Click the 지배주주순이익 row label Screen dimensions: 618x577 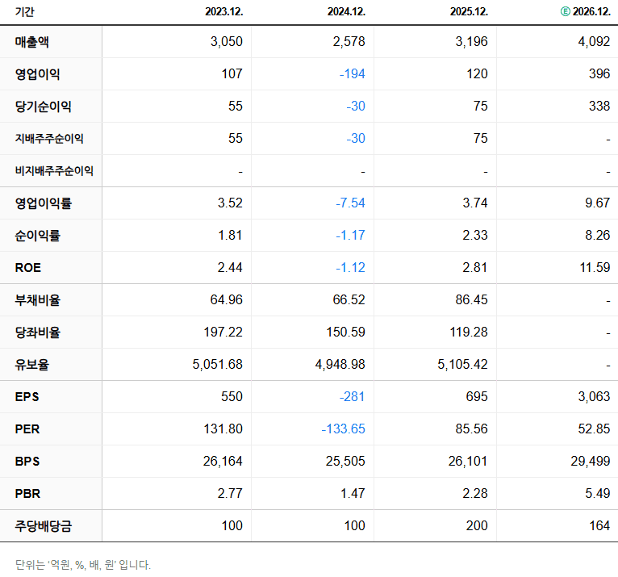point(49,138)
